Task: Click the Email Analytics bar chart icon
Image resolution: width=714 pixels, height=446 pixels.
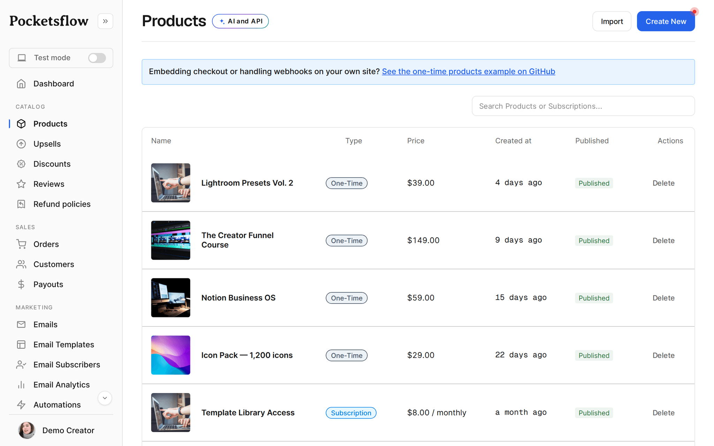Action: (21, 385)
